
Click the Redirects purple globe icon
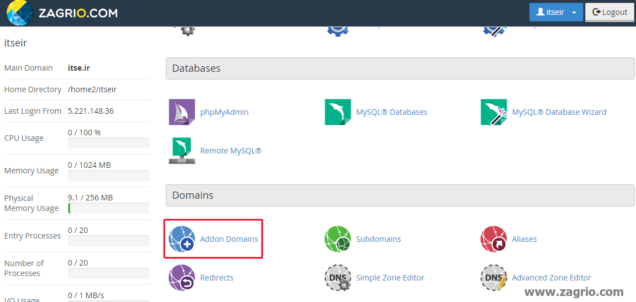[x=182, y=278]
